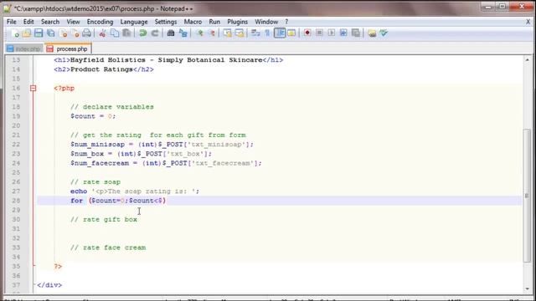Open the Plugins menu
The height and width of the screenshot is (301, 536).
237,22
